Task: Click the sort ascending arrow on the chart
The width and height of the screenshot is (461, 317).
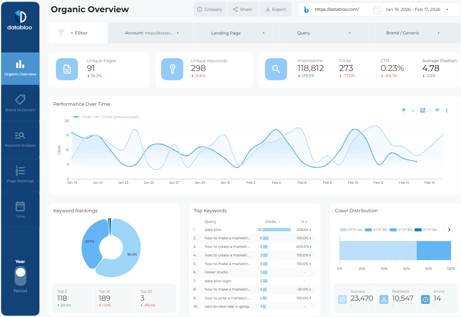Action: pos(404,110)
